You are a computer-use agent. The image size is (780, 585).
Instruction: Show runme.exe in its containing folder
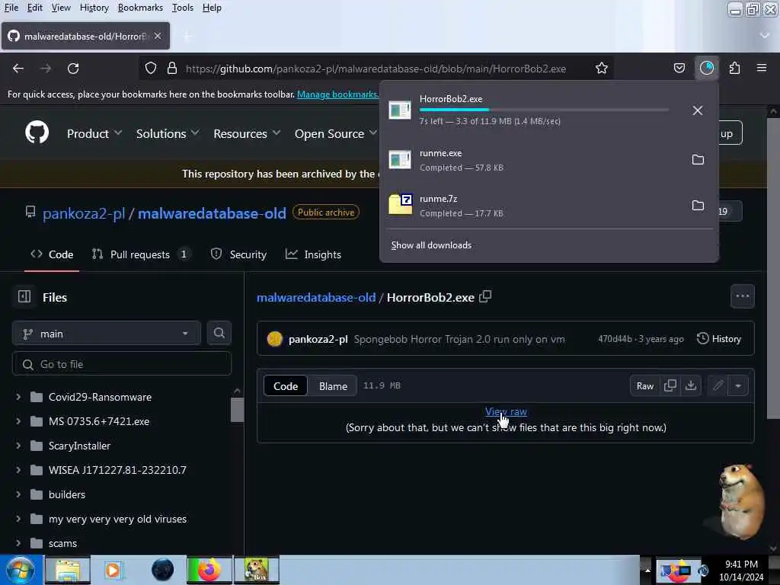click(x=698, y=160)
